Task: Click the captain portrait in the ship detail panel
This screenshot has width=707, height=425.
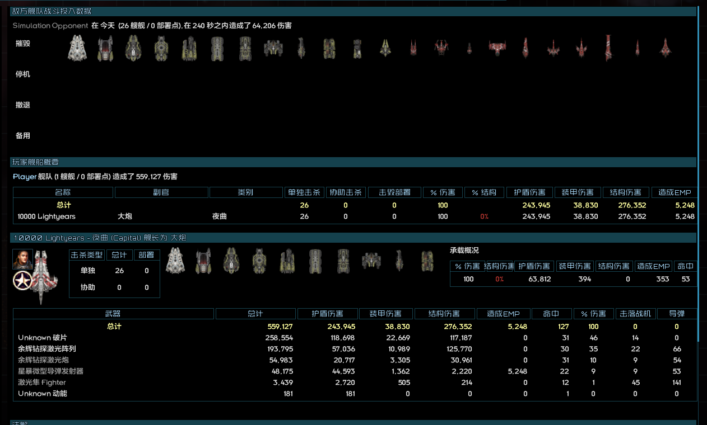Action: pos(22,259)
